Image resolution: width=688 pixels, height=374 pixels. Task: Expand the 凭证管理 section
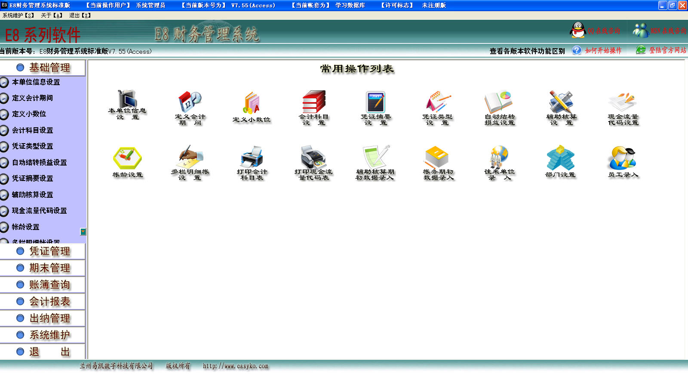tap(43, 251)
